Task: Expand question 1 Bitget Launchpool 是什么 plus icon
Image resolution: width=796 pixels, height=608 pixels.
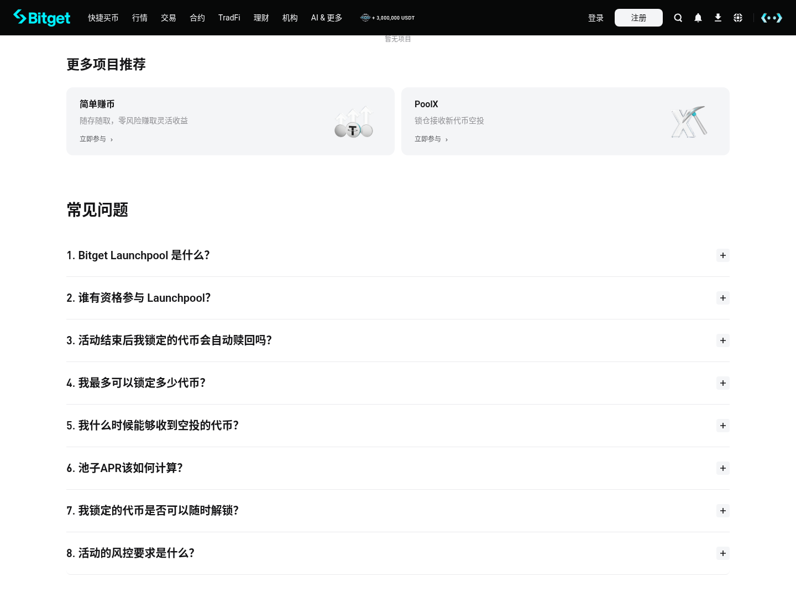Action: pyautogui.click(x=723, y=255)
